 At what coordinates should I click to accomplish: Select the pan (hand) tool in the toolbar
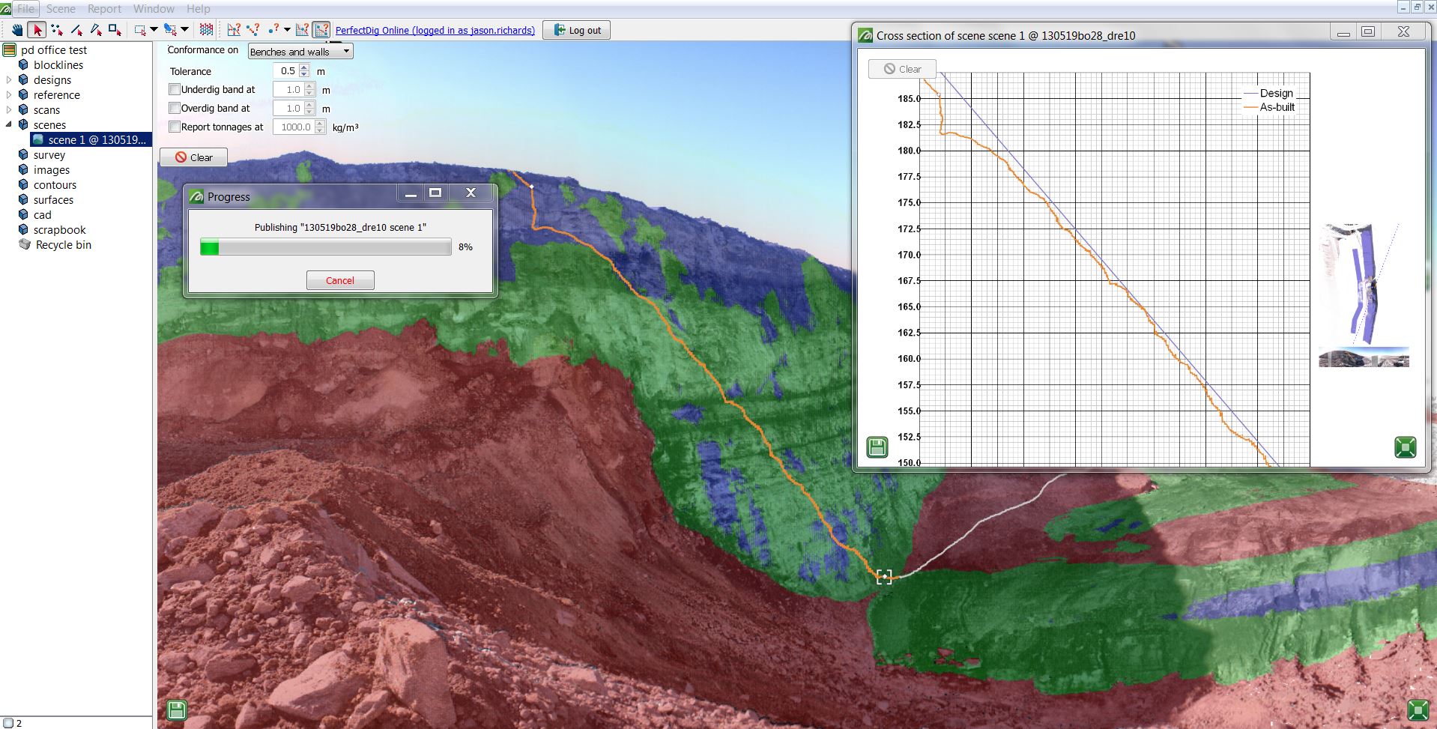pos(16,30)
